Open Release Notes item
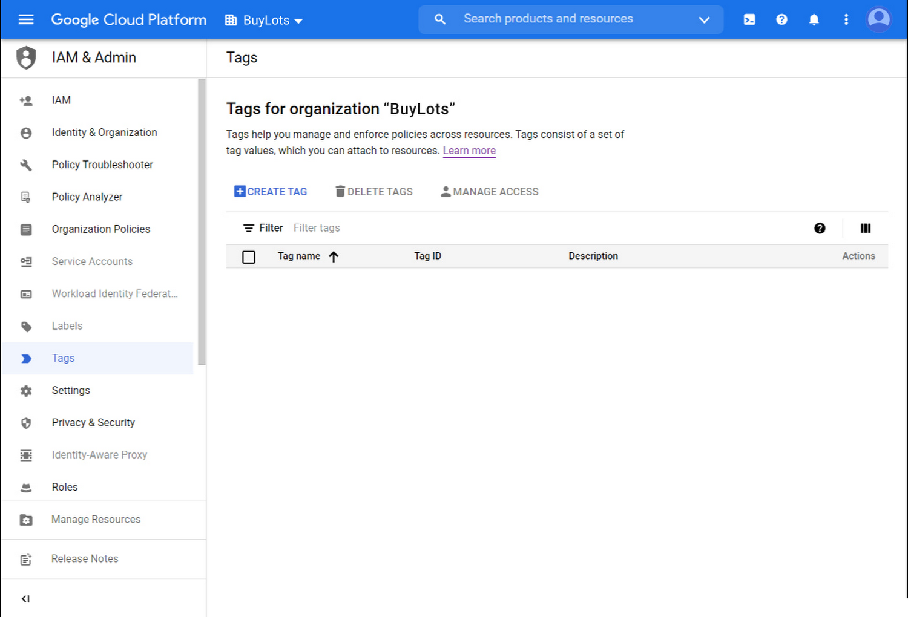 click(x=85, y=558)
